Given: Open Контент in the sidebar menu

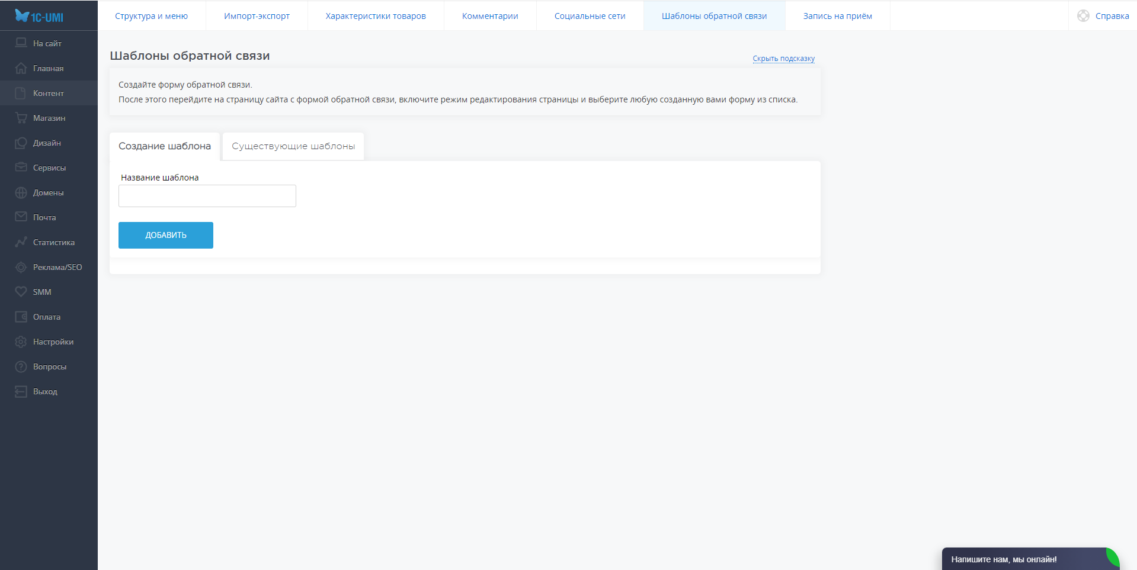Looking at the screenshot, I should [49, 93].
